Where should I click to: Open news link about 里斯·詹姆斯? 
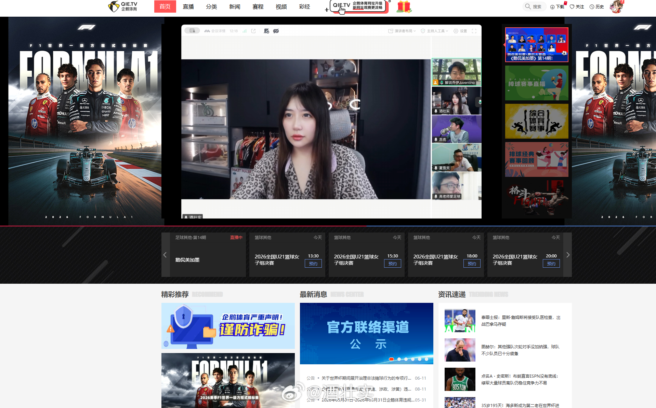click(x=521, y=321)
